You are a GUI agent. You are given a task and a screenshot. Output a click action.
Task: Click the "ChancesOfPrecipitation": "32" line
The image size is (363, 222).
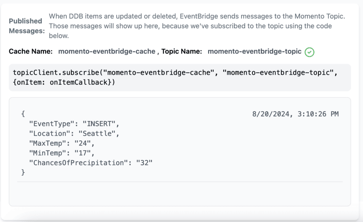(x=91, y=163)
